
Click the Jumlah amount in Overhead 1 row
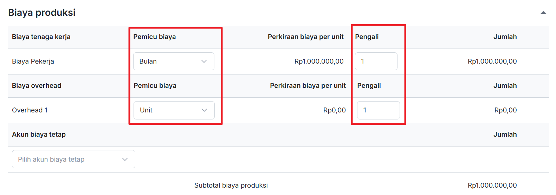[505, 110]
